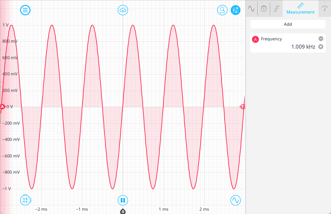Pause the waveform acquisition

[123, 200]
